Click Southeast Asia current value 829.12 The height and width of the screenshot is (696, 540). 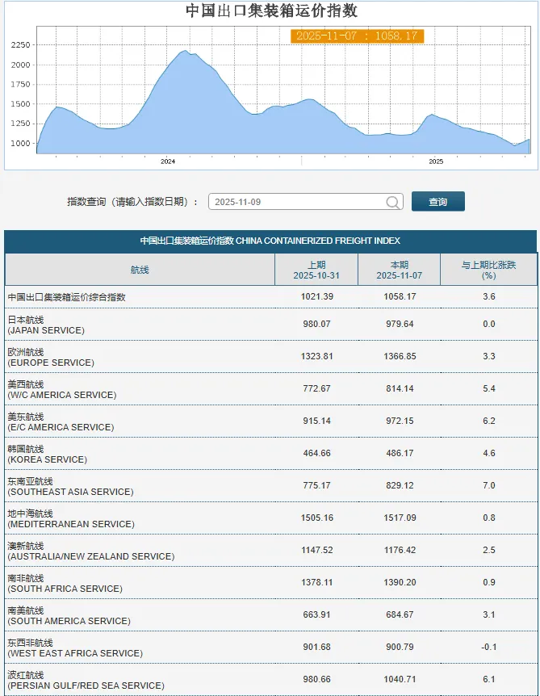tap(400, 485)
